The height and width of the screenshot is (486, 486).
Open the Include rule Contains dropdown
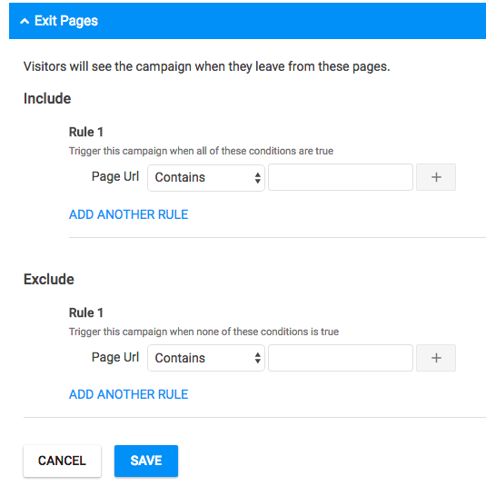206,178
